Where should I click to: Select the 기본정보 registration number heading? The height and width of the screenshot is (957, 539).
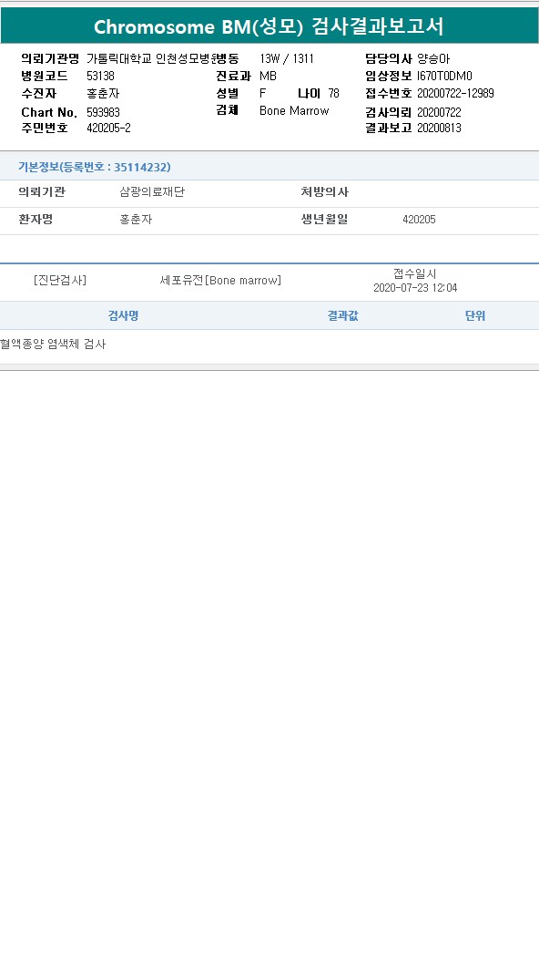click(x=95, y=167)
